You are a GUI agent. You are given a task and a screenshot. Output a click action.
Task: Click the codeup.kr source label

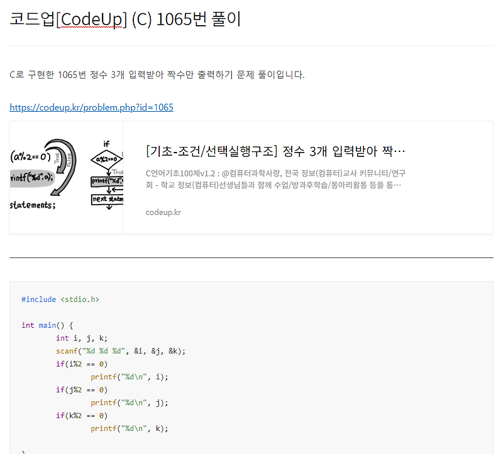[x=162, y=212]
